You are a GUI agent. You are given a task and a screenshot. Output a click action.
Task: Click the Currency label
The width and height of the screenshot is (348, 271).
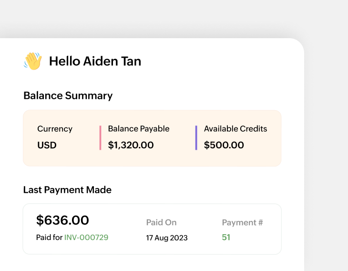click(55, 129)
